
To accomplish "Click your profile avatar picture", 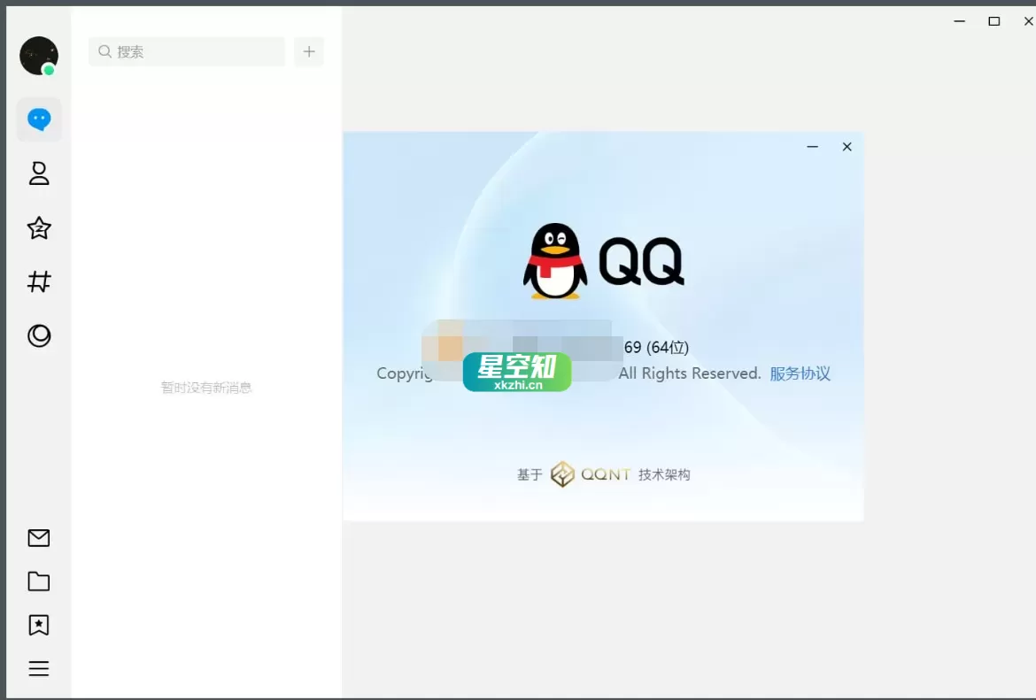I will coord(37,55).
